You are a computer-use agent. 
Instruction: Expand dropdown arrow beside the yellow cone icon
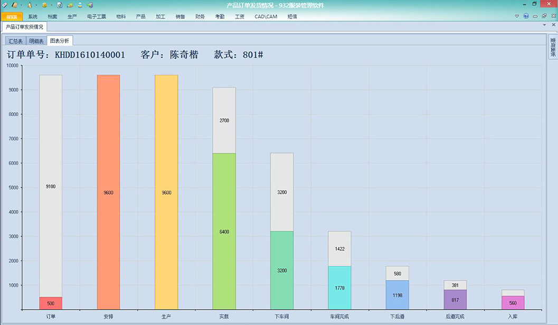tap(36, 5)
